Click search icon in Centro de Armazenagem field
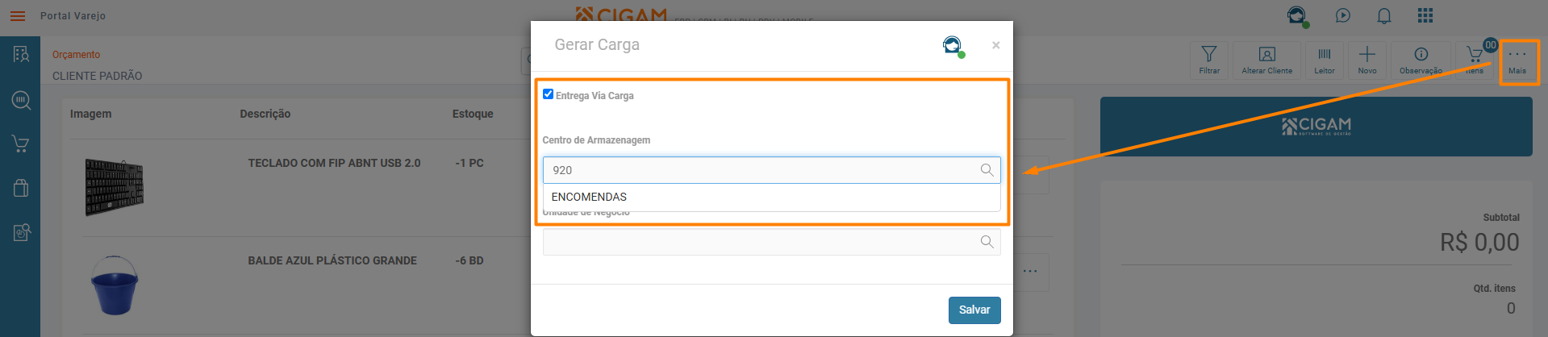 (987, 170)
